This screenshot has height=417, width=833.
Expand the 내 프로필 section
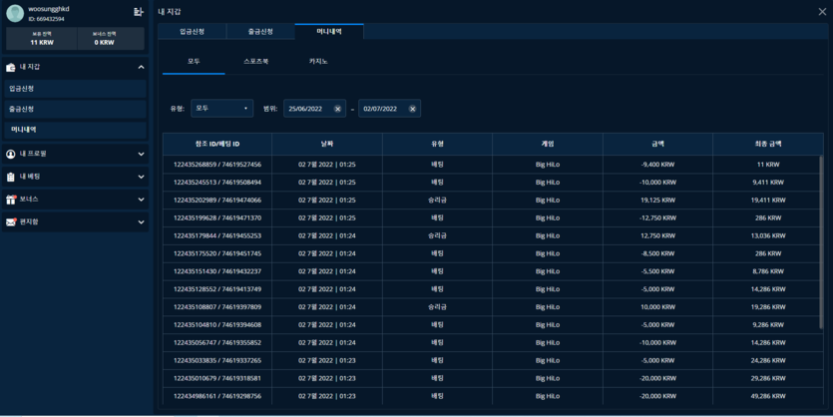coord(141,154)
